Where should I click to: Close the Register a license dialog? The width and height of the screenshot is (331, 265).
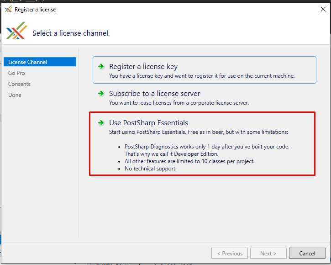pyautogui.click(x=323, y=9)
